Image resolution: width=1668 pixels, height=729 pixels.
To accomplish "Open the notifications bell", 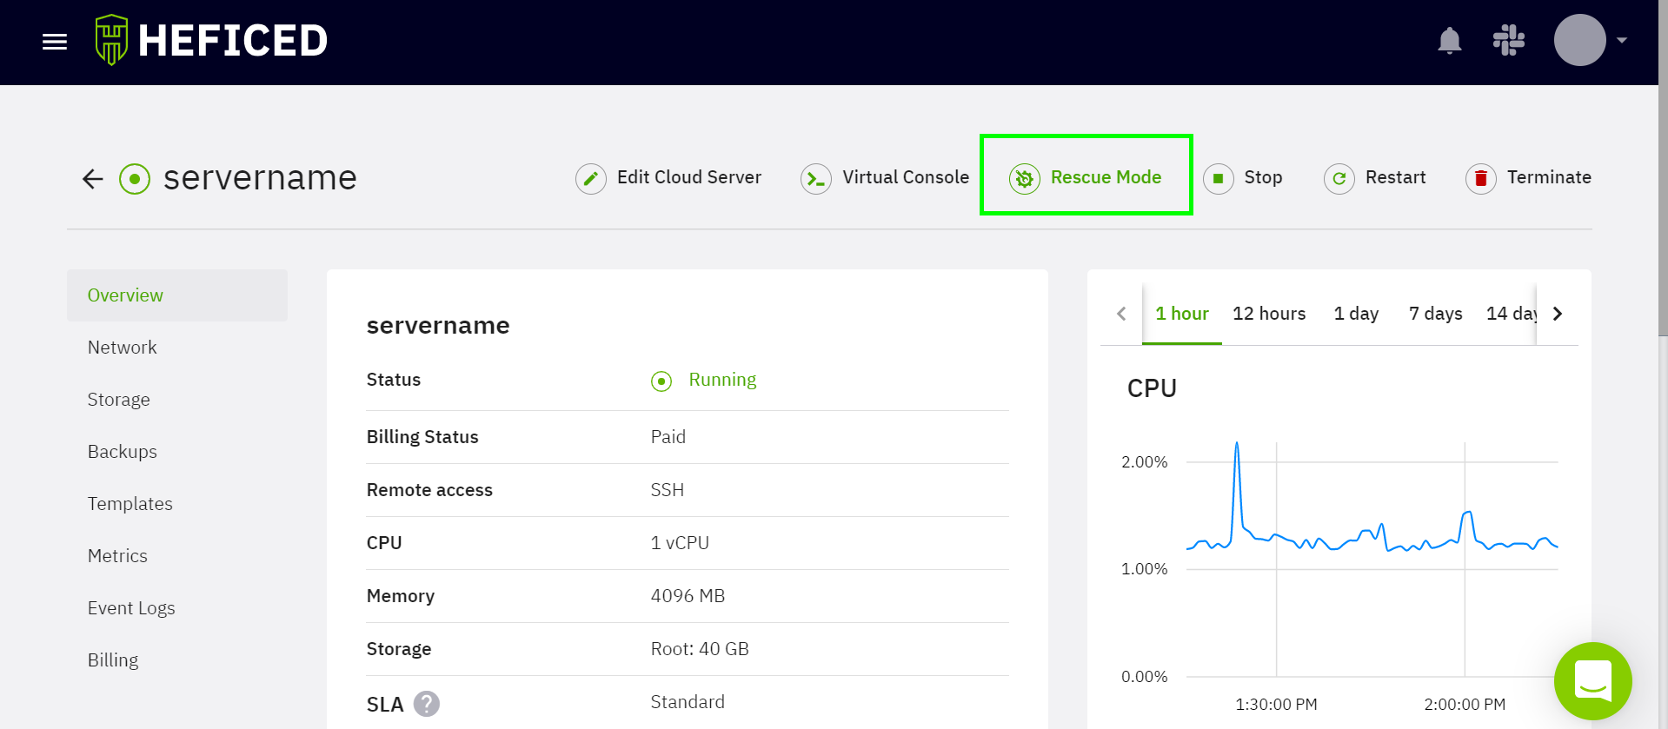I will click(1449, 40).
